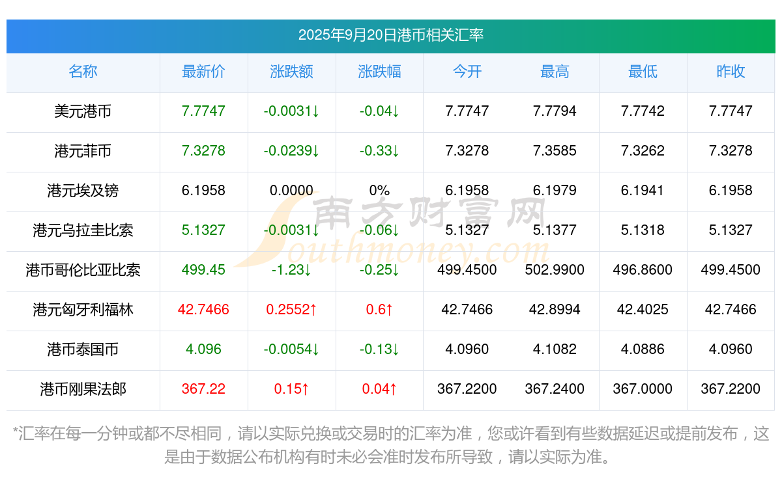Click latest price 4.096
Image resolution: width=782 pixels, height=477 pixels.
(204, 349)
